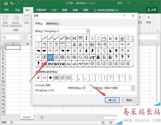161x125 pixels.
Task: Pick the solid star from recently used symbols
Action: 50,78
